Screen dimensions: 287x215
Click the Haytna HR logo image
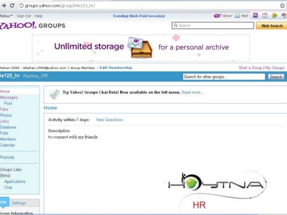(x=216, y=191)
